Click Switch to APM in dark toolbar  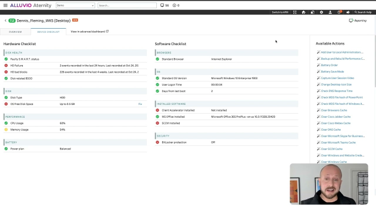(280, 12)
